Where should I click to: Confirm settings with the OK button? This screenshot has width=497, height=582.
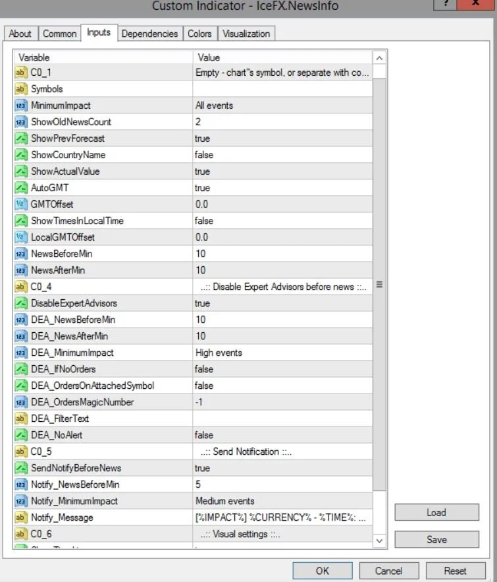(322, 570)
